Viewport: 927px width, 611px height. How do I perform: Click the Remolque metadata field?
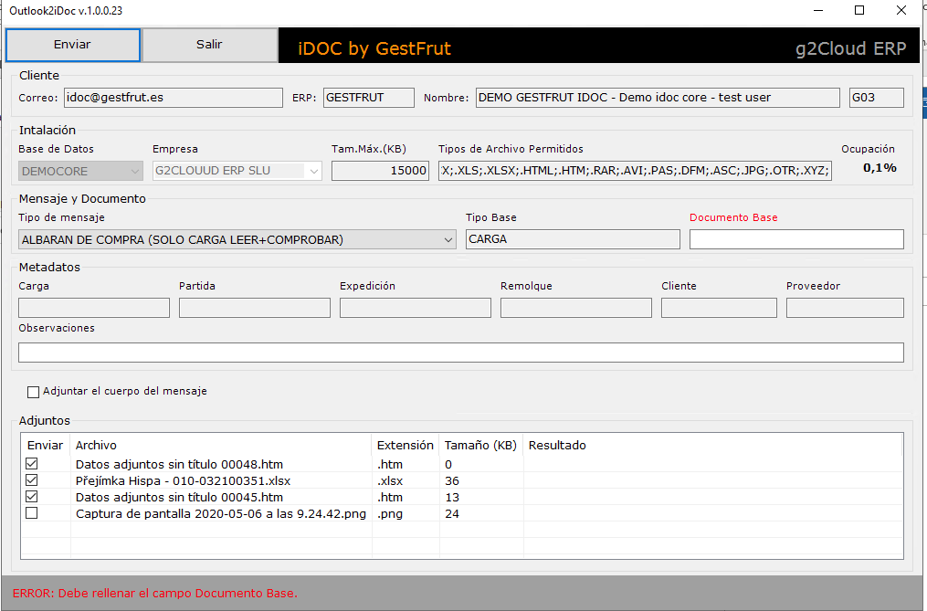coord(575,308)
